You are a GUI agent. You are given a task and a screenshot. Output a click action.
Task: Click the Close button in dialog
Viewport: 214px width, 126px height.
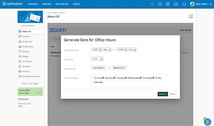tap(173, 94)
